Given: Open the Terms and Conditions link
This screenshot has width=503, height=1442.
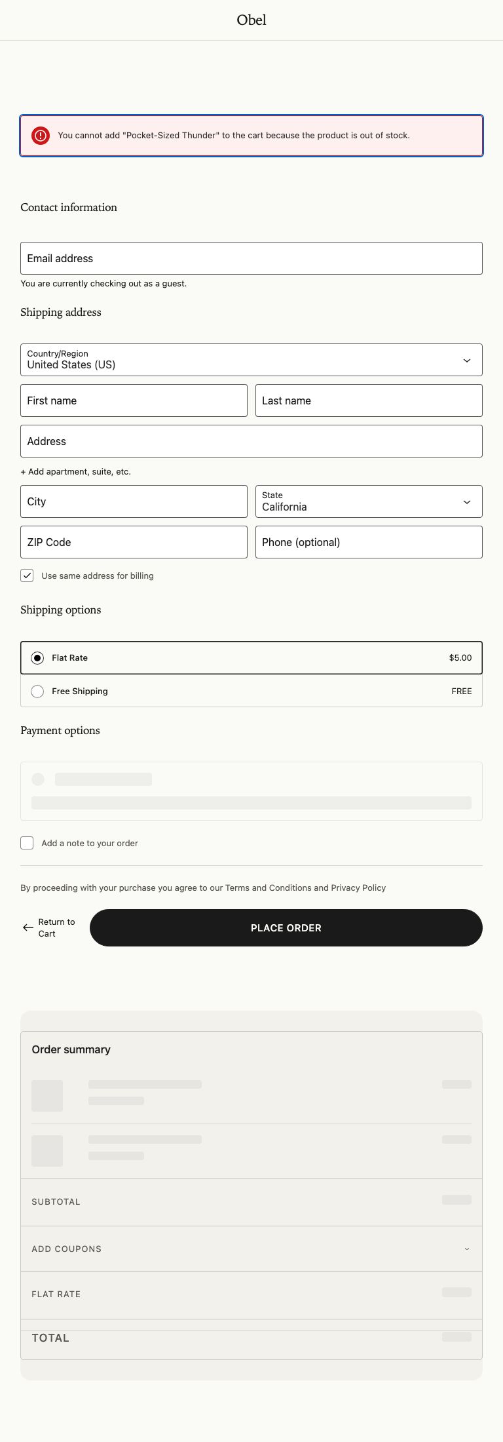Looking at the screenshot, I should tap(268, 888).
